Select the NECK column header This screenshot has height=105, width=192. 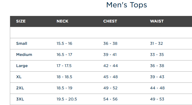click(x=62, y=21)
